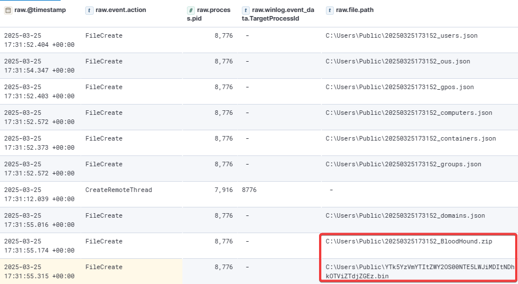518x284 pixels.
Task: Click the process pid value 7,916
Action: pos(224,190)
